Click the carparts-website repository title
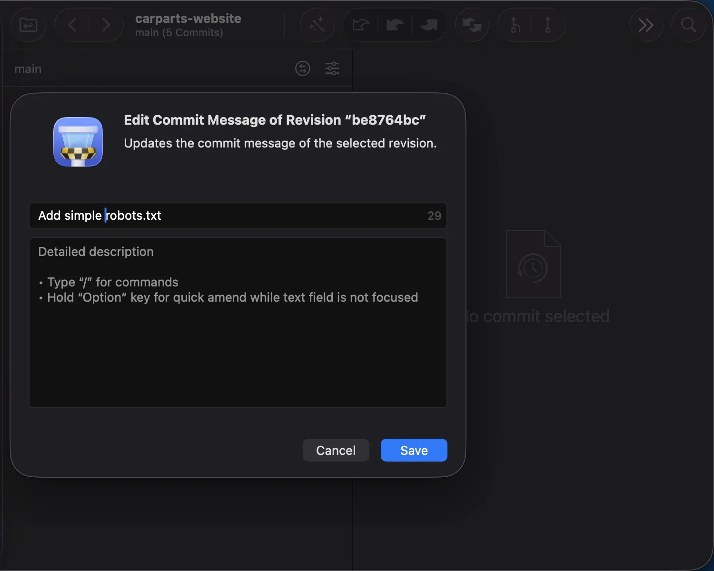714x571 pixels. 188,19
